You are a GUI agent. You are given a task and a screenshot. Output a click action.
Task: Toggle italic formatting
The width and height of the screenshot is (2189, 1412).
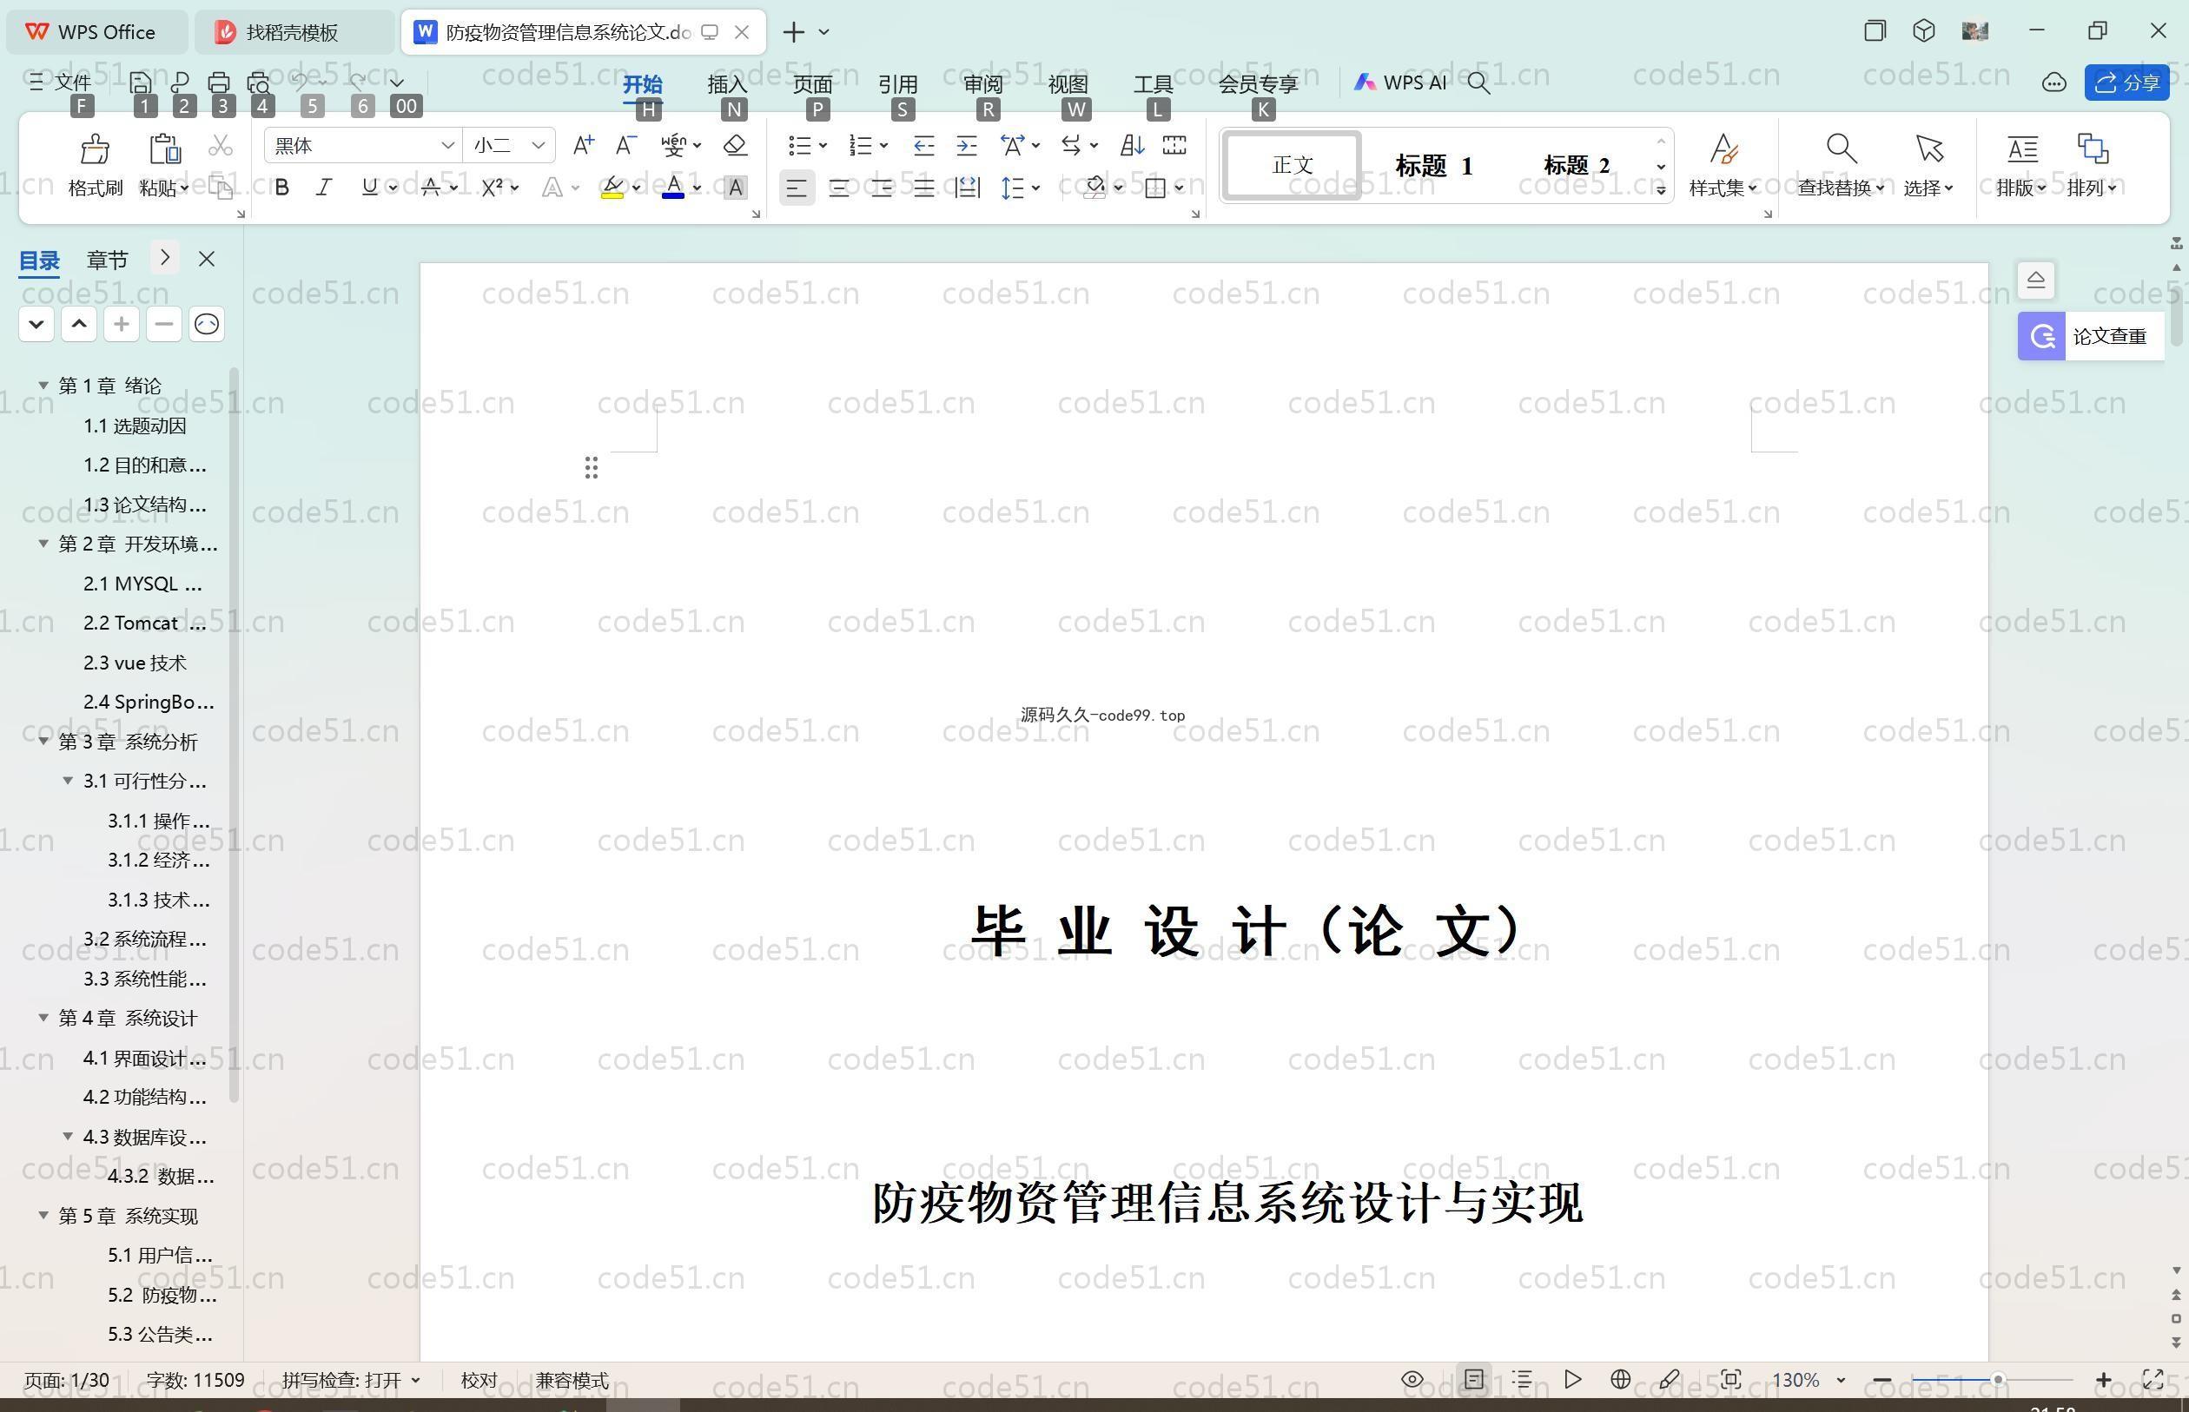324,187
